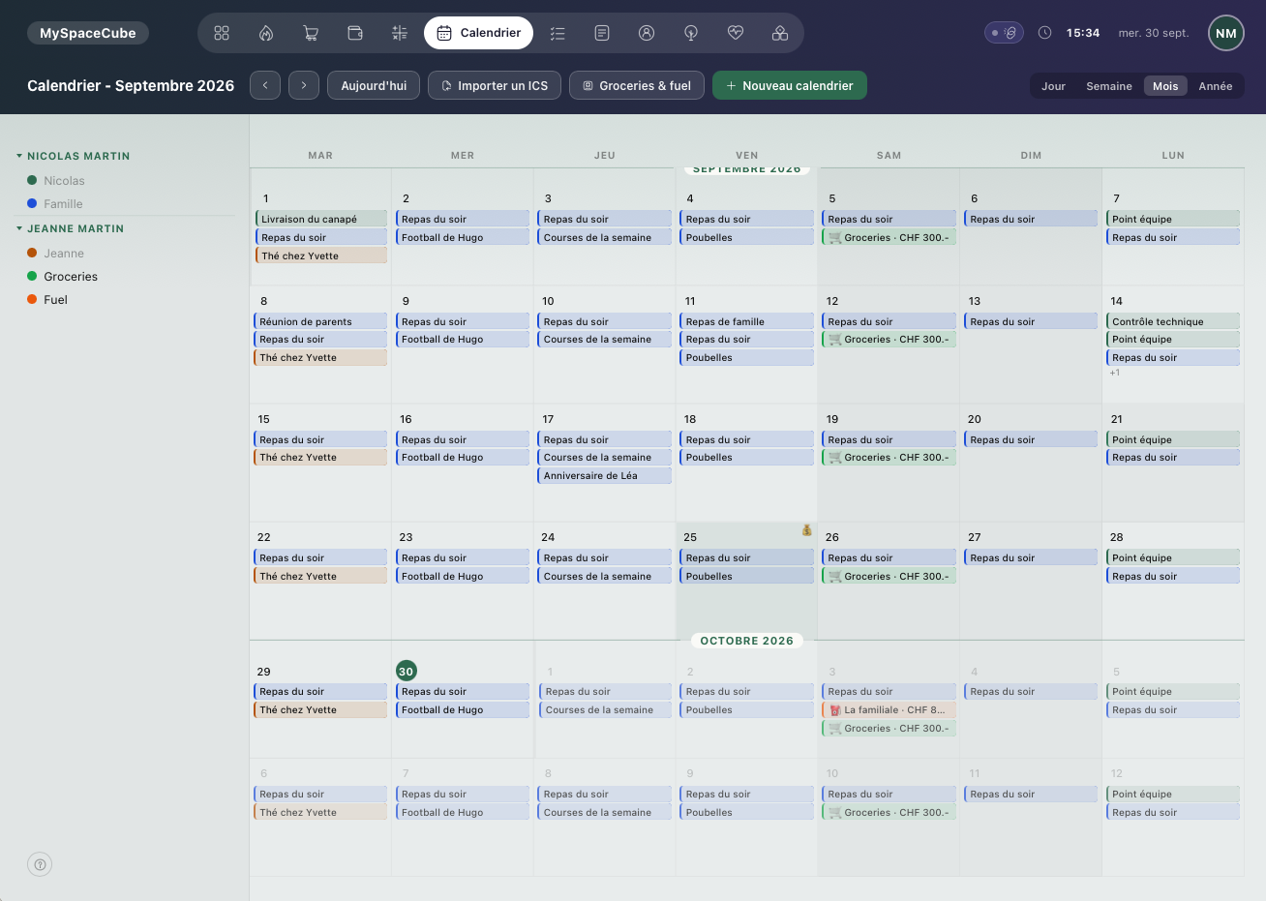This screenshot has width=1266, height=901.
Task: Toggle visibility of the Nicolas calendar
Action: [x=56, y=181]
